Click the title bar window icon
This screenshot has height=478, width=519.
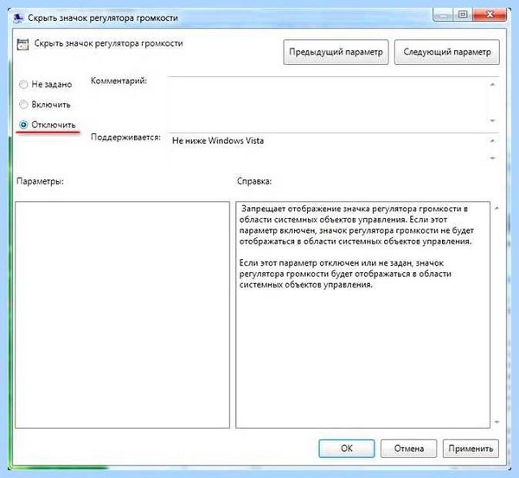click(18, 17)
